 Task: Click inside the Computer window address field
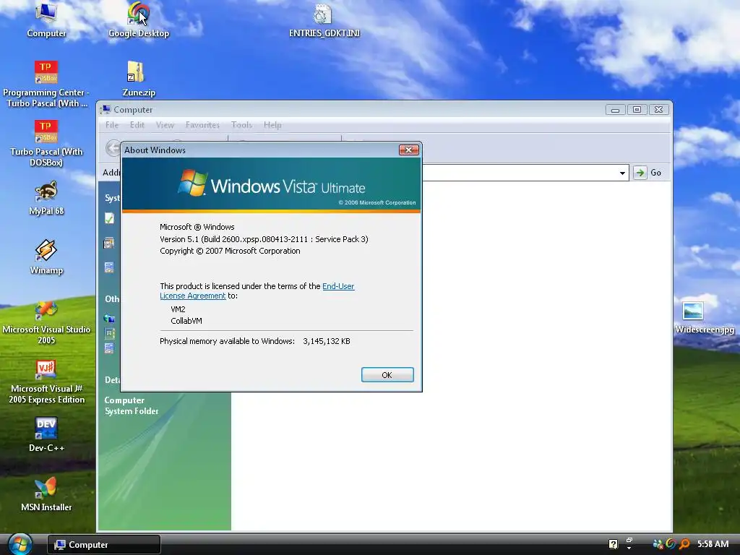[519, 173]
